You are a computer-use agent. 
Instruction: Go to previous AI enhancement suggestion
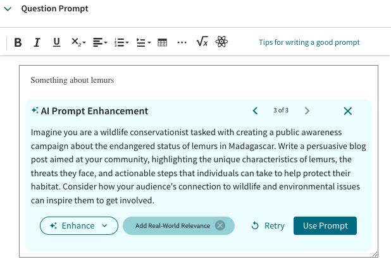255,111
